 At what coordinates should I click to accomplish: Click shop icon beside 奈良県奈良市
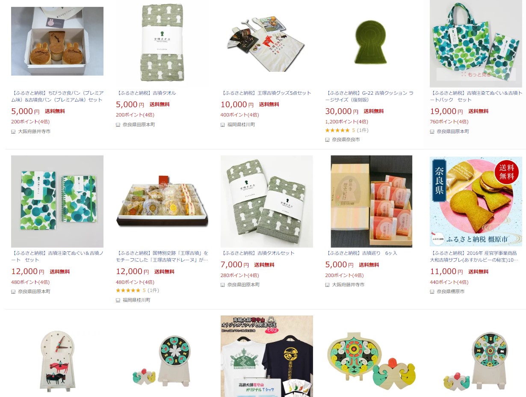[x=328, y=140]
